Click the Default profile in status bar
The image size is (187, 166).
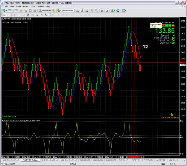(x=73, y=164)
